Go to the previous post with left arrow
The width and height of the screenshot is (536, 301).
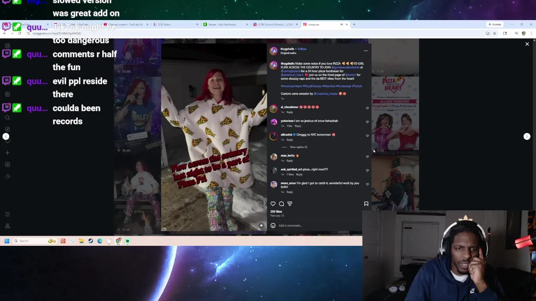(x=6, y=136)
